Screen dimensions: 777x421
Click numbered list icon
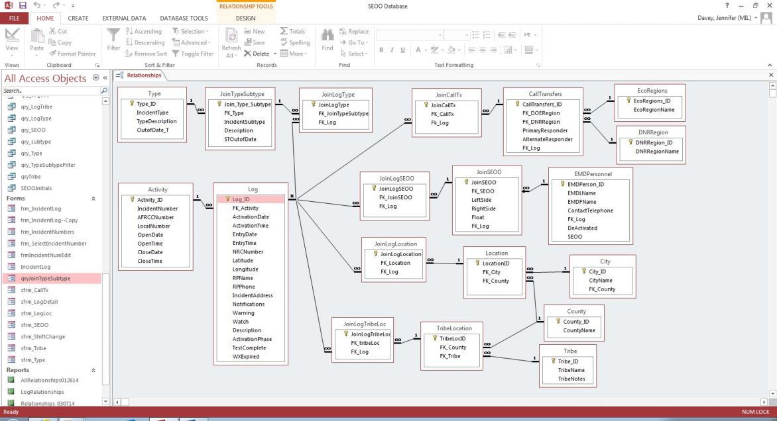(x=487, y=34)
